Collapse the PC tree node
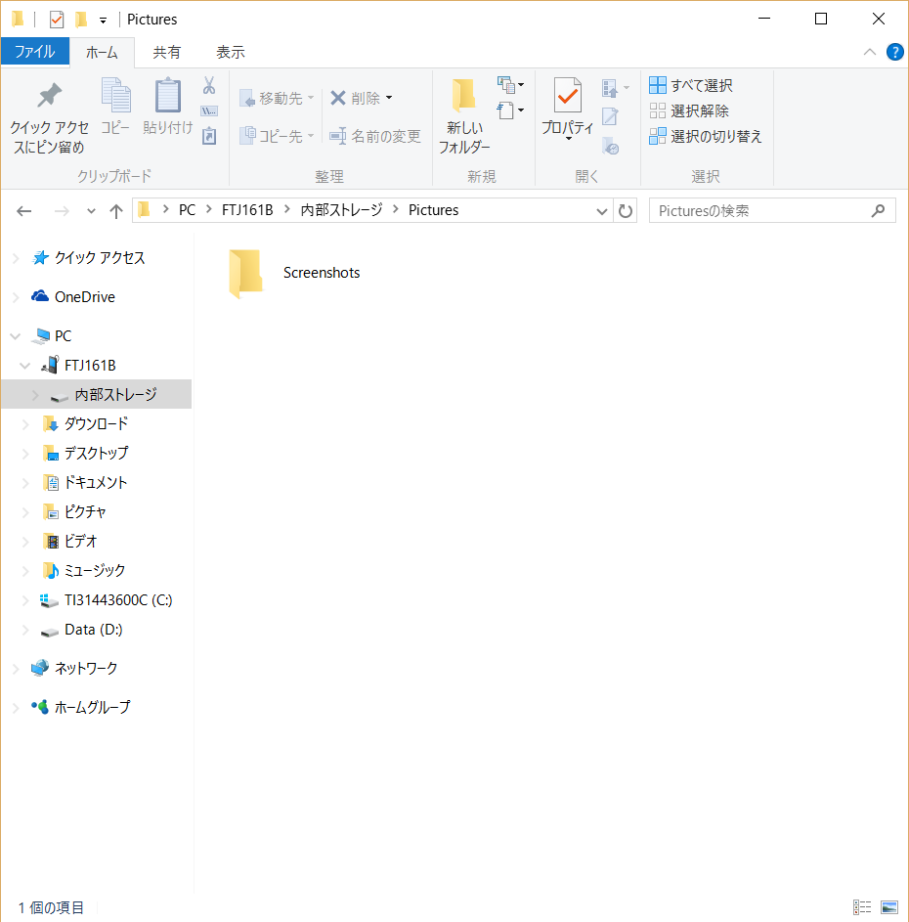 [x=15, y=336]
